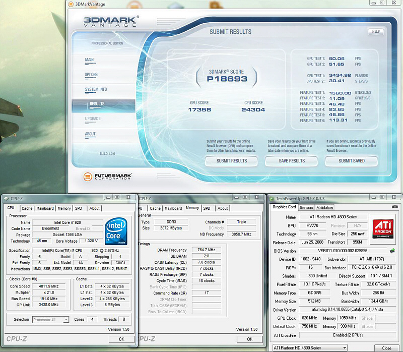Open the OPTIONS menu in 3DMark Vantage
The width and height of the screenshot is (403, 352).
point(91,75)
